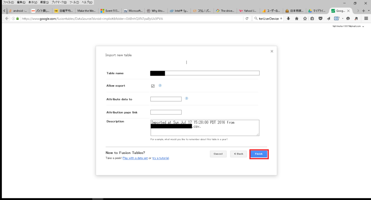This screenshot has height=200, width=371.
Task: Focus the Attribution page link field
Action: (166, 112)
